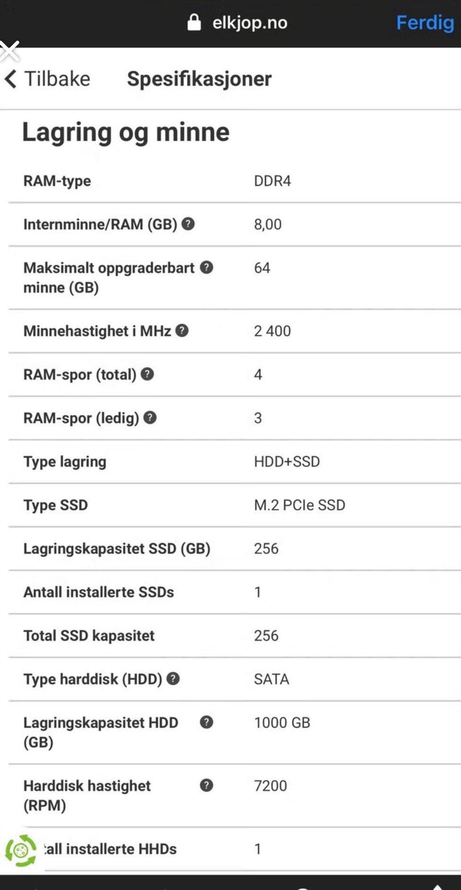Tap help icon next to RAM-spor (ledig)

pyautogui.click(x=150, y=418)
